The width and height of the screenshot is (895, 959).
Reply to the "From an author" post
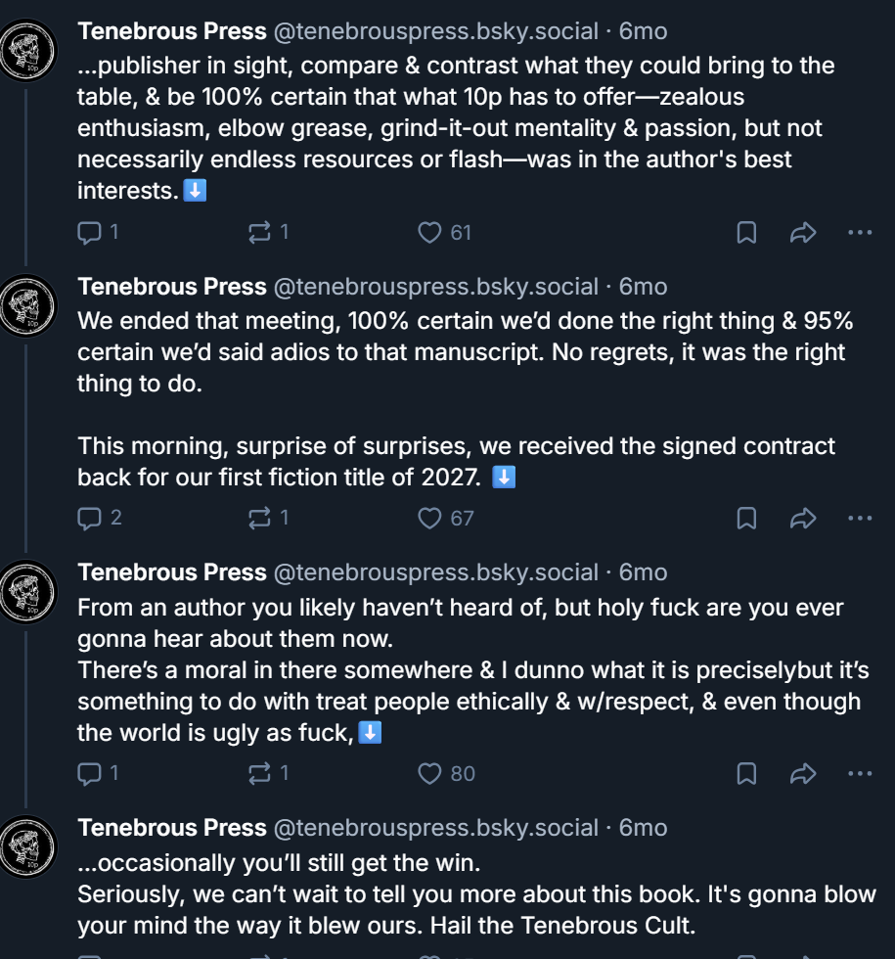point(90,773)
